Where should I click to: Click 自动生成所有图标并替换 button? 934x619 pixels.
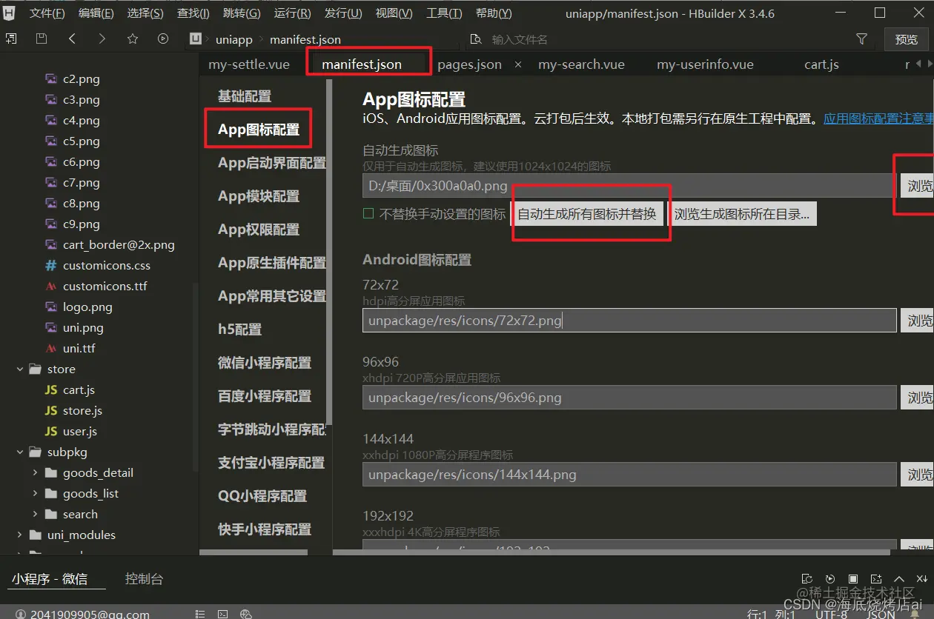tap(587, 215)
